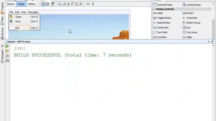
Task: Open View menu in designed form
Action: (24, 12)
